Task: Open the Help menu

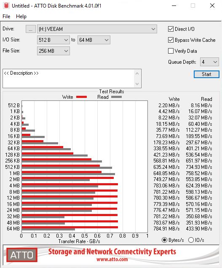Action: 21,16
